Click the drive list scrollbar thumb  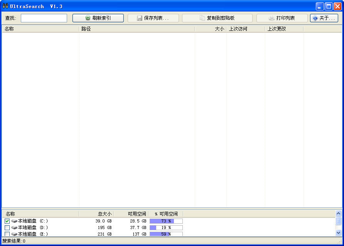(338, 221)
